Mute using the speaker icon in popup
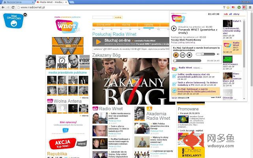 coord(218,54)
